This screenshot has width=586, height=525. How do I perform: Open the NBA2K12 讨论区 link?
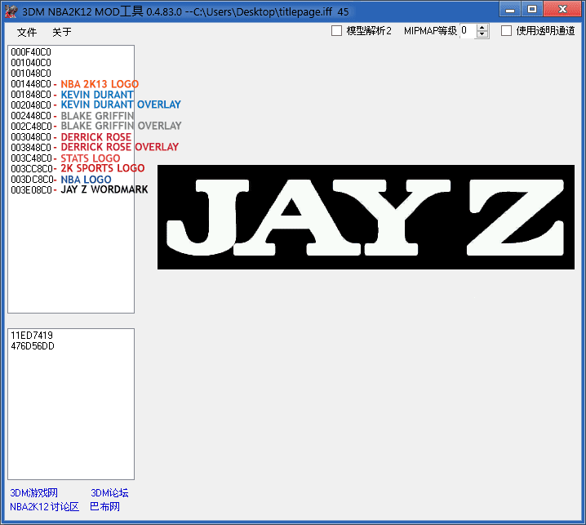coord(44,507)
